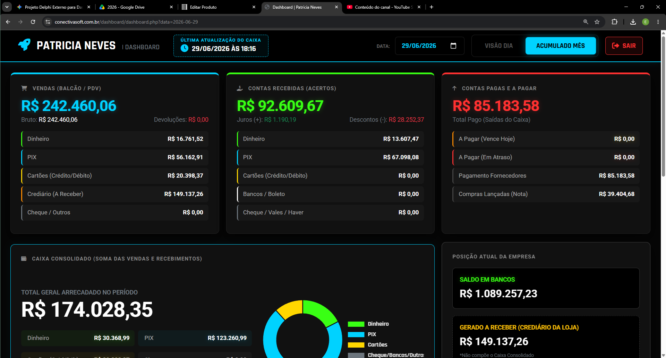Click Vendas Cartões row R$ 20.398,37
The image size is (666, 358).
[x=115, y=176]
